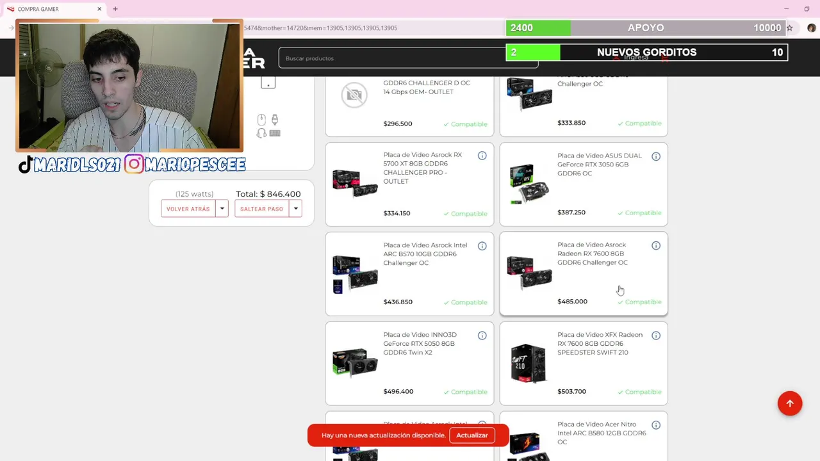The width and height of the screenshot is (820, 461).
Task: Open info for Asrock Intel ARC B570 card
Action: [x=482, y=246]
